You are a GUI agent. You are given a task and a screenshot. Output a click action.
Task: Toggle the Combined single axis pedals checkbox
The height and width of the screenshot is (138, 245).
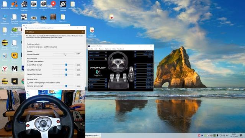(28, 47)
